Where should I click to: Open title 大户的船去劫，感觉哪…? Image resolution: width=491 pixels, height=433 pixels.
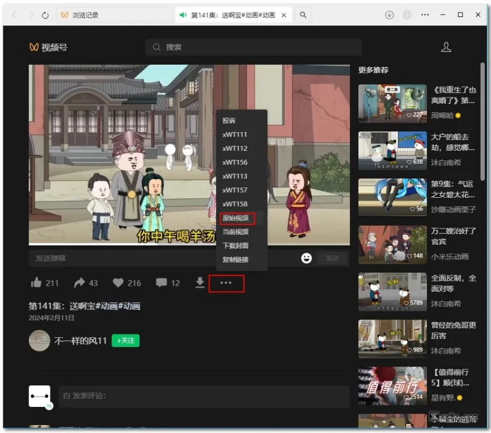pos(453,142)
